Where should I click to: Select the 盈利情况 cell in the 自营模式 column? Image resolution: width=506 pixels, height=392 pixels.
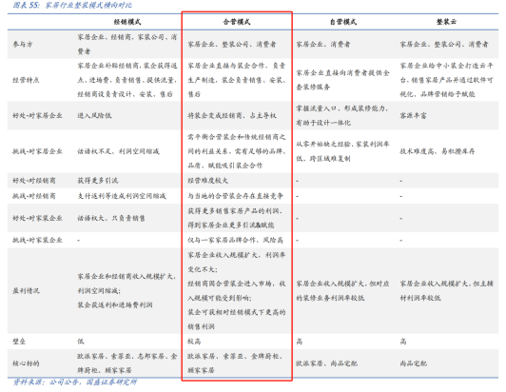click(x=342, y=290)
